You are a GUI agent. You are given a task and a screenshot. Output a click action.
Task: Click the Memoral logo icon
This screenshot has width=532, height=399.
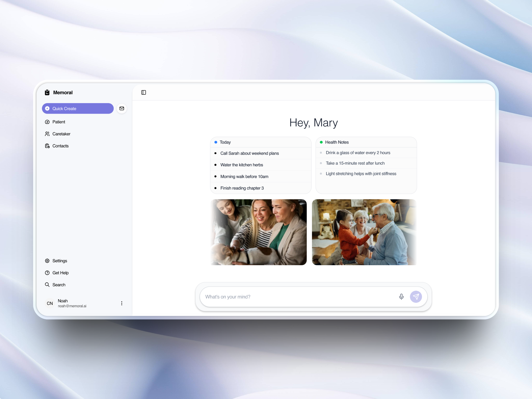(47, 93)
